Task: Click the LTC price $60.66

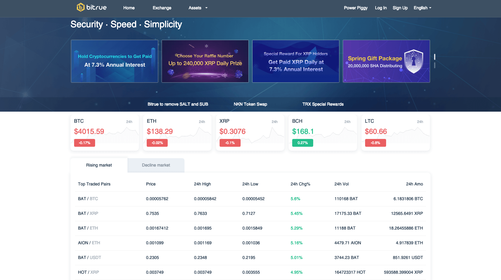Action: coord(376,131)
